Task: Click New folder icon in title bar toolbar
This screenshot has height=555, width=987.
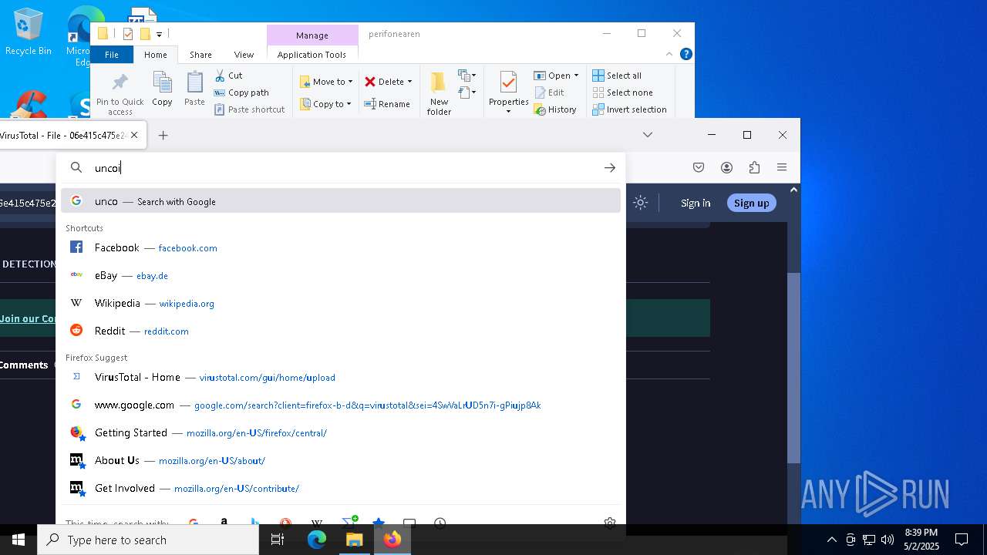Action: pyautogui.click(x=145, y=34)
